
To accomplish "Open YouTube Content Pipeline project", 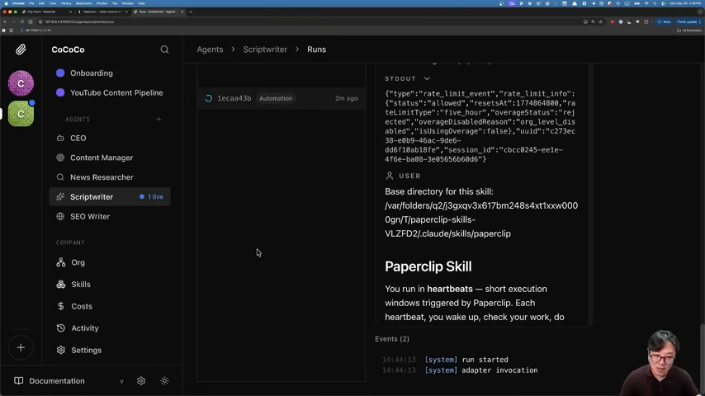I will coord(116,93).
